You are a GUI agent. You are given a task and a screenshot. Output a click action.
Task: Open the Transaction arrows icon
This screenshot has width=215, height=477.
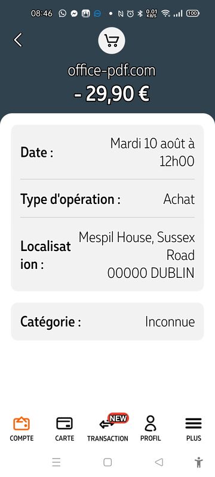[106, 425]
